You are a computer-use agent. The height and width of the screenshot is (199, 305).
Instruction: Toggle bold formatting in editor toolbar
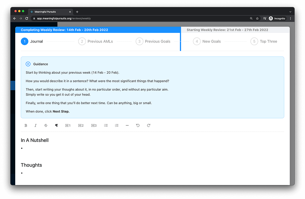click(26, 125)
